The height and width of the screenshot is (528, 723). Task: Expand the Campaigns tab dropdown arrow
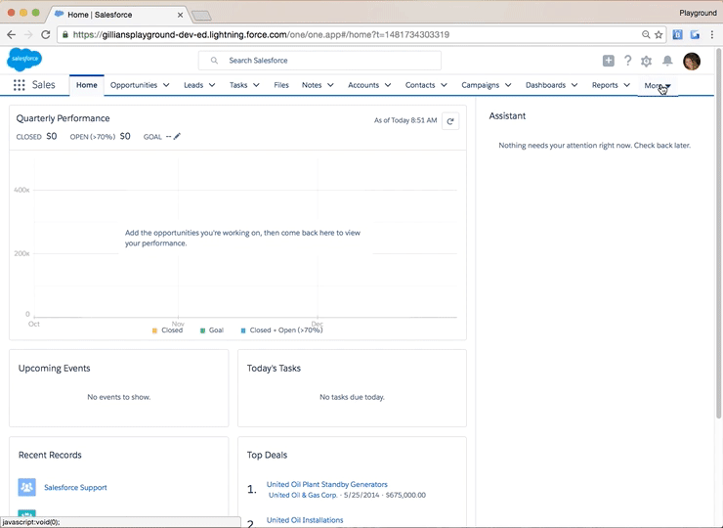(508, 85)
